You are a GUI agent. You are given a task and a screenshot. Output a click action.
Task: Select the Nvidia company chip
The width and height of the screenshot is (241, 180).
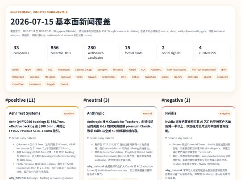pos(16,70)
